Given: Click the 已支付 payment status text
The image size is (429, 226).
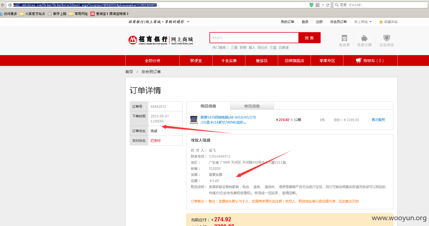Looking at the screenshot, I should 156,141.
